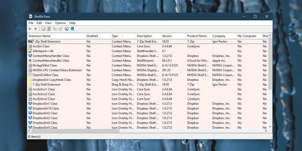
Task: Click the vertical scrollbar up arrow
Action: (x=270, y=35)
